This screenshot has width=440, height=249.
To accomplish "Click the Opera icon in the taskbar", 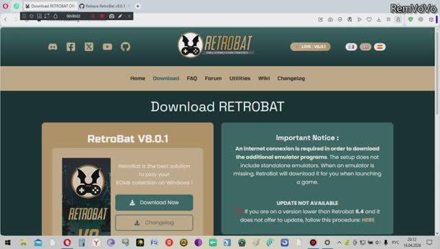I will tap(67, 242).
